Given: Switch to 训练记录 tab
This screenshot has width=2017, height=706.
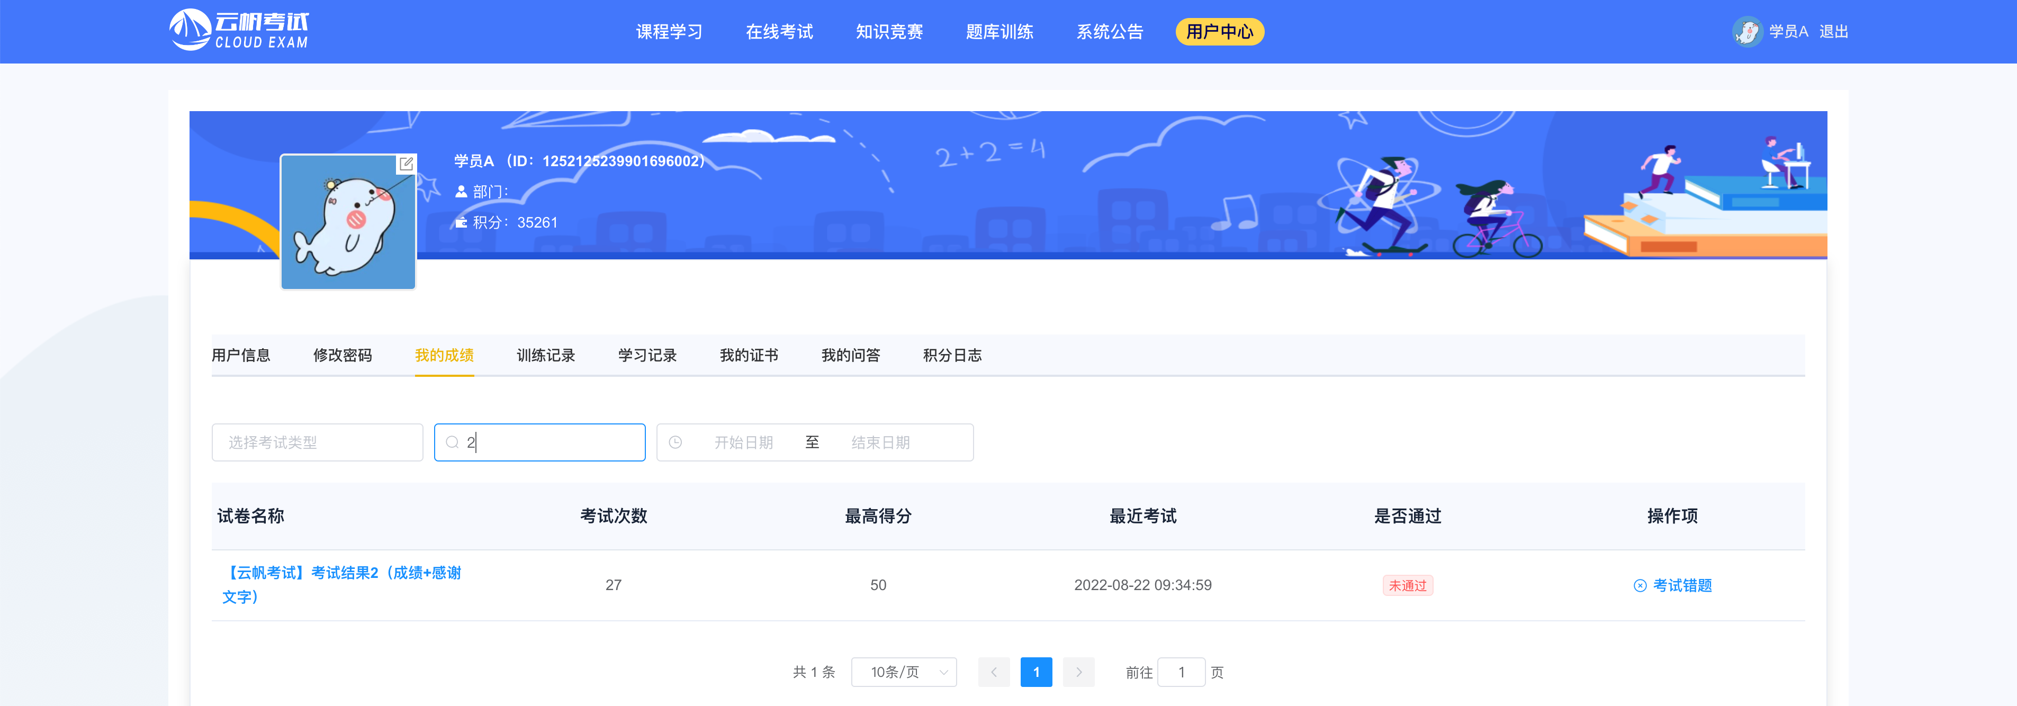Looking at the screenshot, I should [x=546, y=355].
